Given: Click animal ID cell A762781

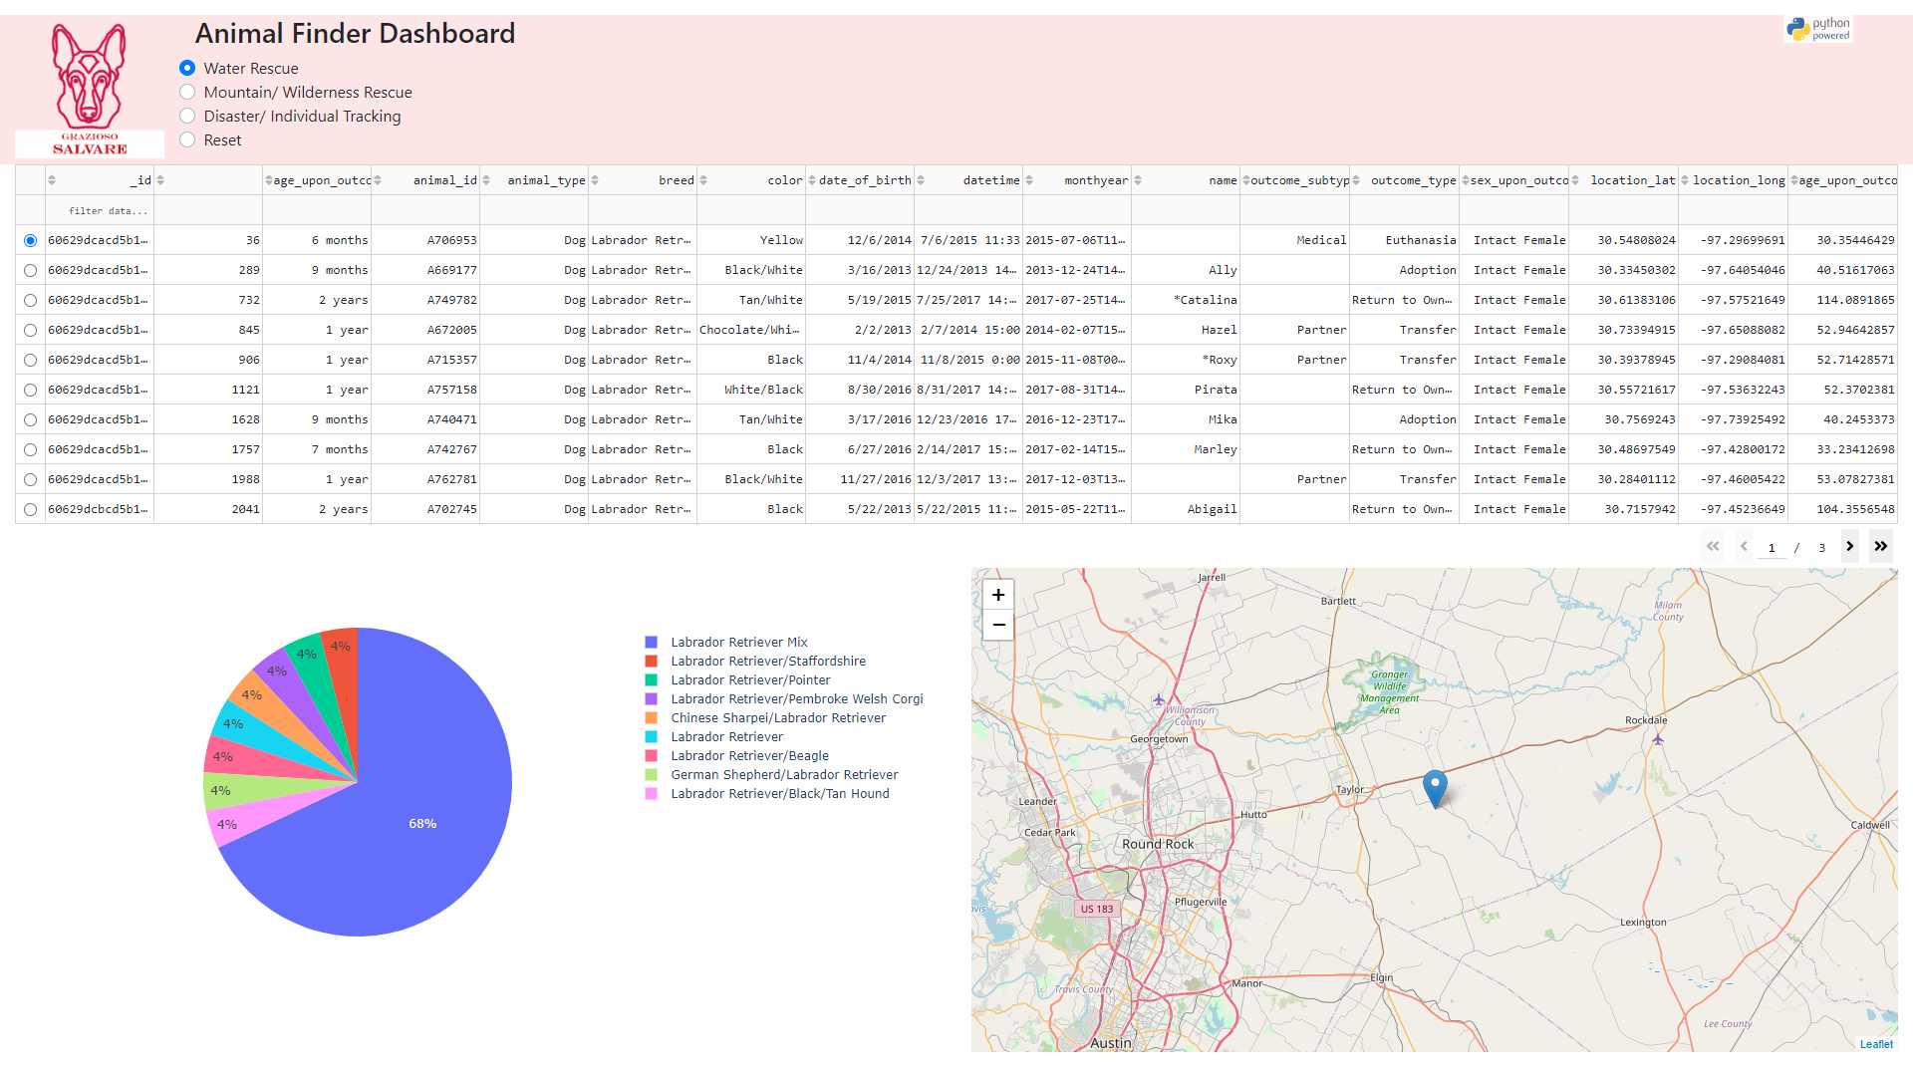Looking at the screenshot, I should pos(425,479).
